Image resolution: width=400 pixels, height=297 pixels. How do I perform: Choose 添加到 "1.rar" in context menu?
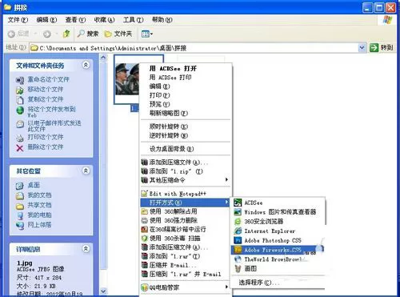point(186,256)
